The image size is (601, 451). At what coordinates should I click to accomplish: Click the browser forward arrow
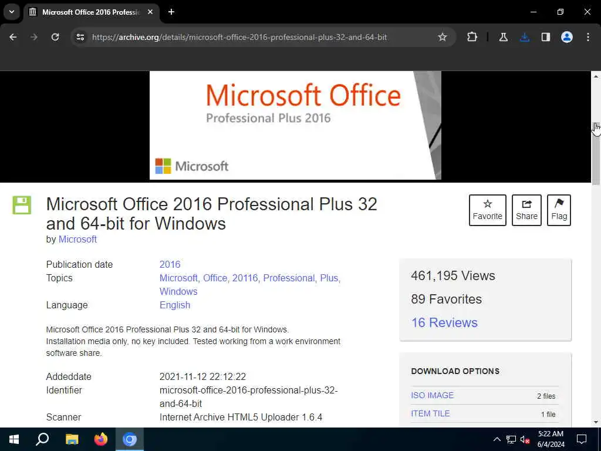point(33,37)
